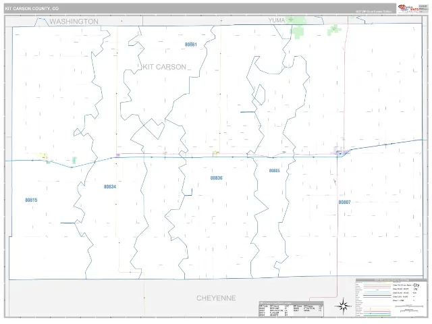Select ZIP code label 80836
The height and width of the screenshot is (324, 432).
pyautogui.click(x=216, y=178)
